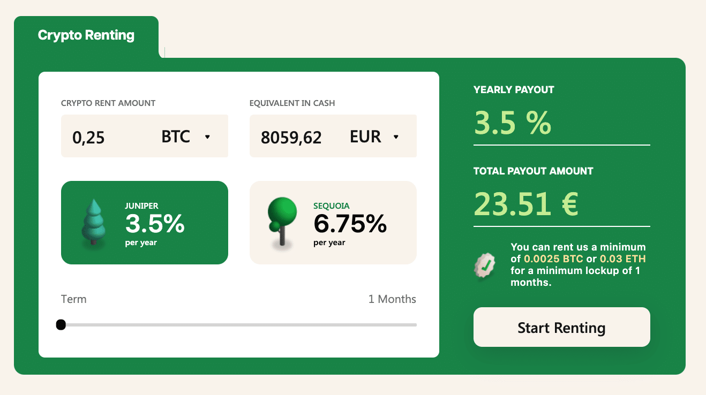Select the Juniper 3.5% plan card
This screenshot has height=395, width=706.
pyautogui.click(x=145, y=222)
